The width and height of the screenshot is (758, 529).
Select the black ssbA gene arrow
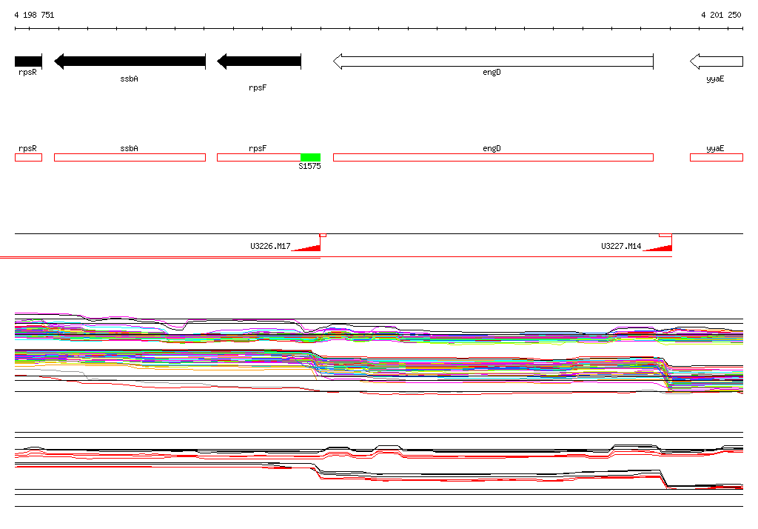point(130,61)
